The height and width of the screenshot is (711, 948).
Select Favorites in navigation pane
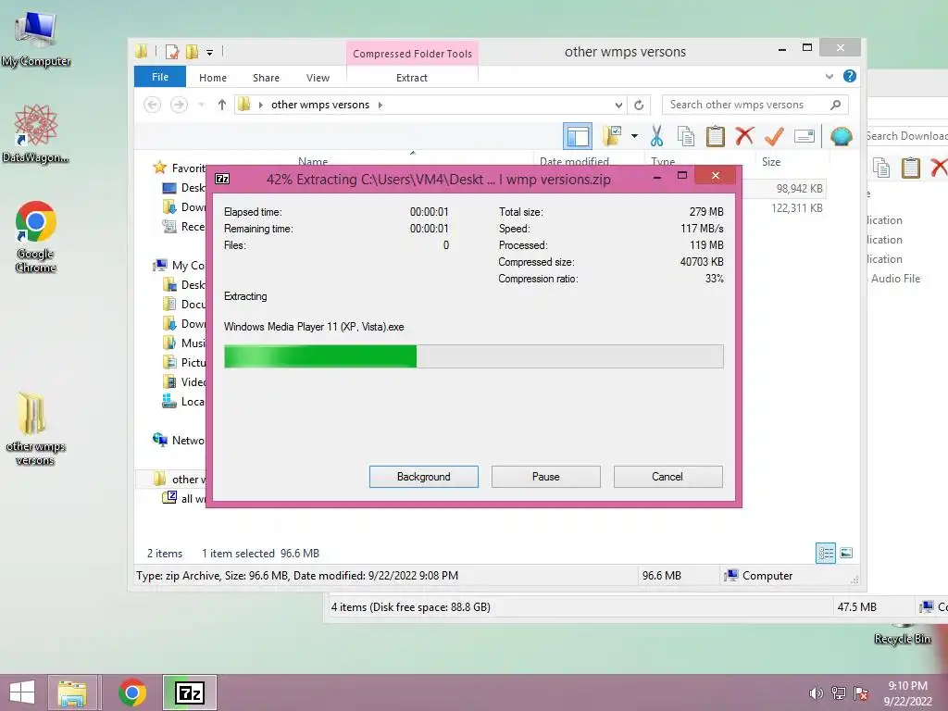pyautogui.click(x=179, y=168)
